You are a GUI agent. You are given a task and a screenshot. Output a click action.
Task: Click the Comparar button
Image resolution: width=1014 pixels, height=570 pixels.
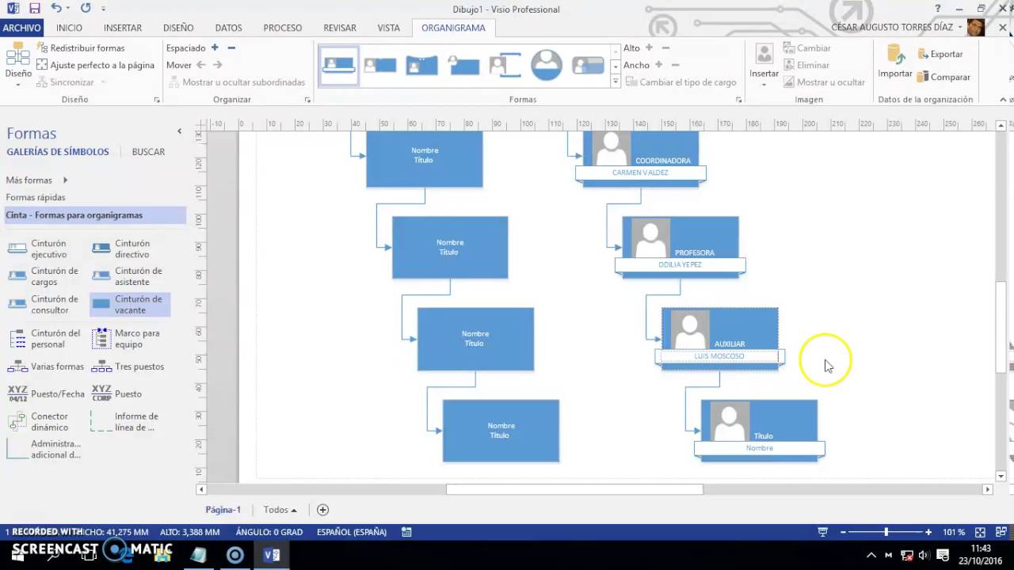coord(943,77)
